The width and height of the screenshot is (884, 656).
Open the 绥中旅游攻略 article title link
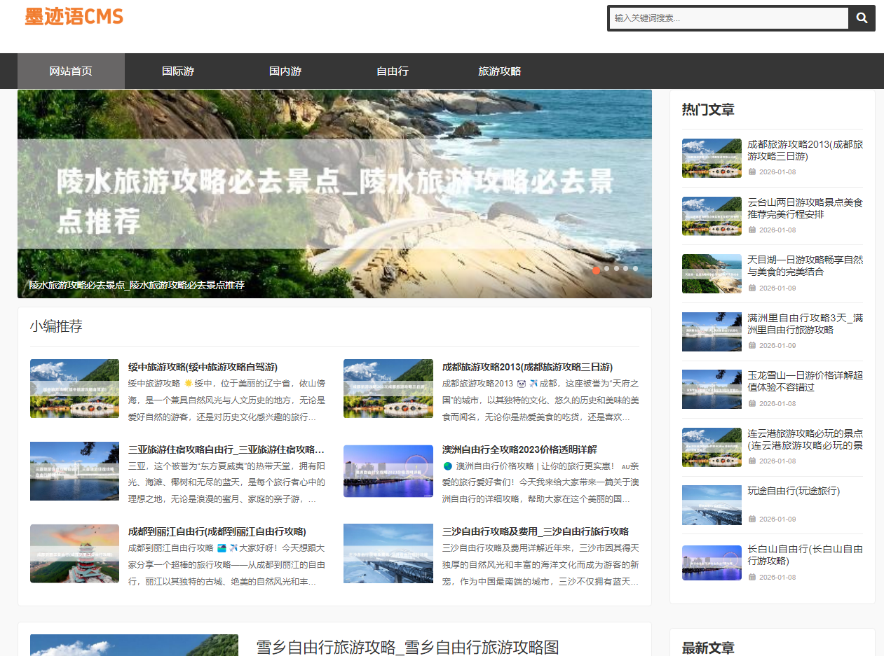point(203,367)
